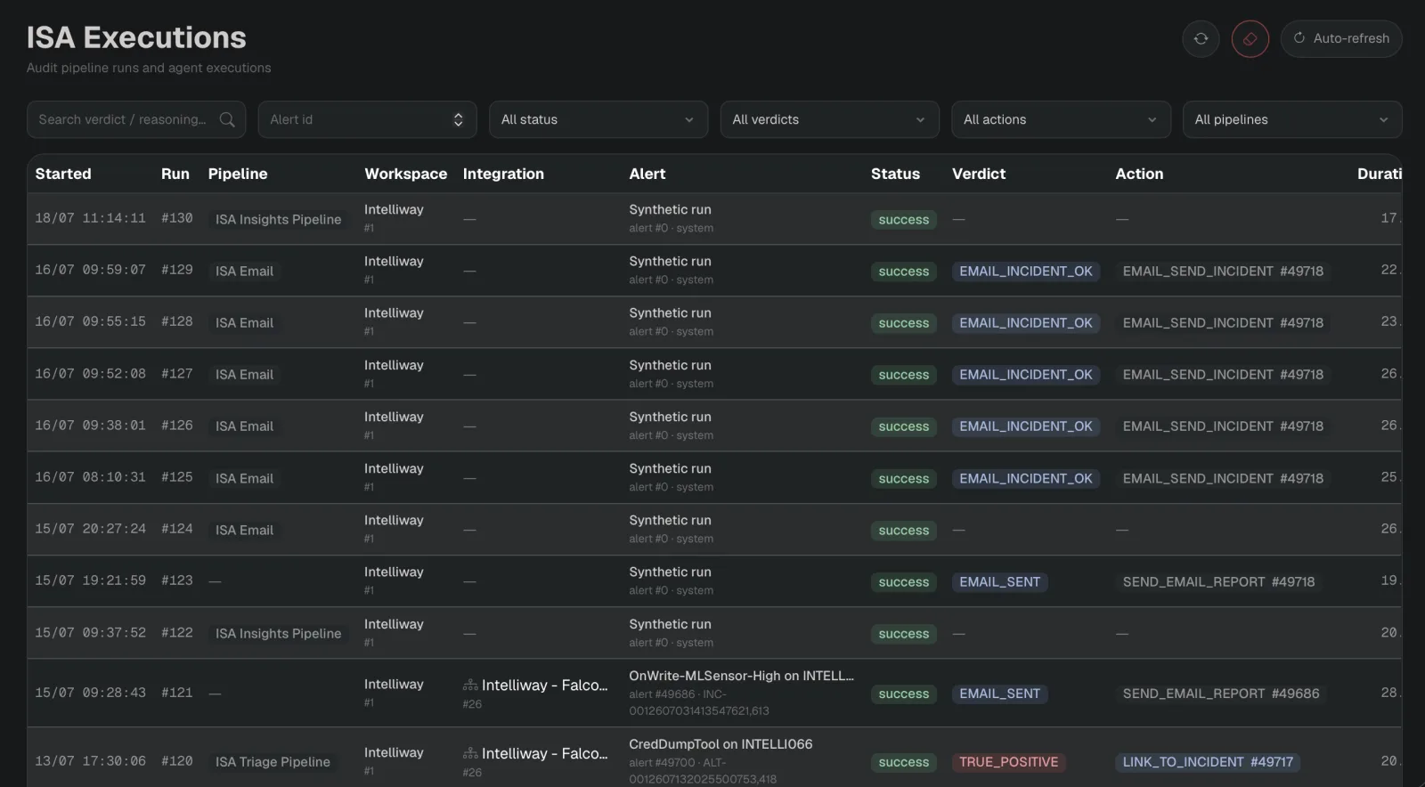Viewport: 1425px width, 787px height.
Task: Click the search magnifier icon
Action: click(x=227, y=119)
